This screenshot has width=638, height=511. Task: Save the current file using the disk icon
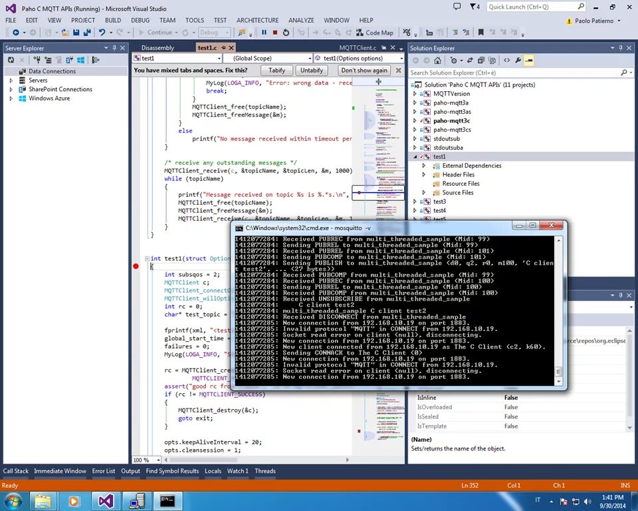point(76,32)
